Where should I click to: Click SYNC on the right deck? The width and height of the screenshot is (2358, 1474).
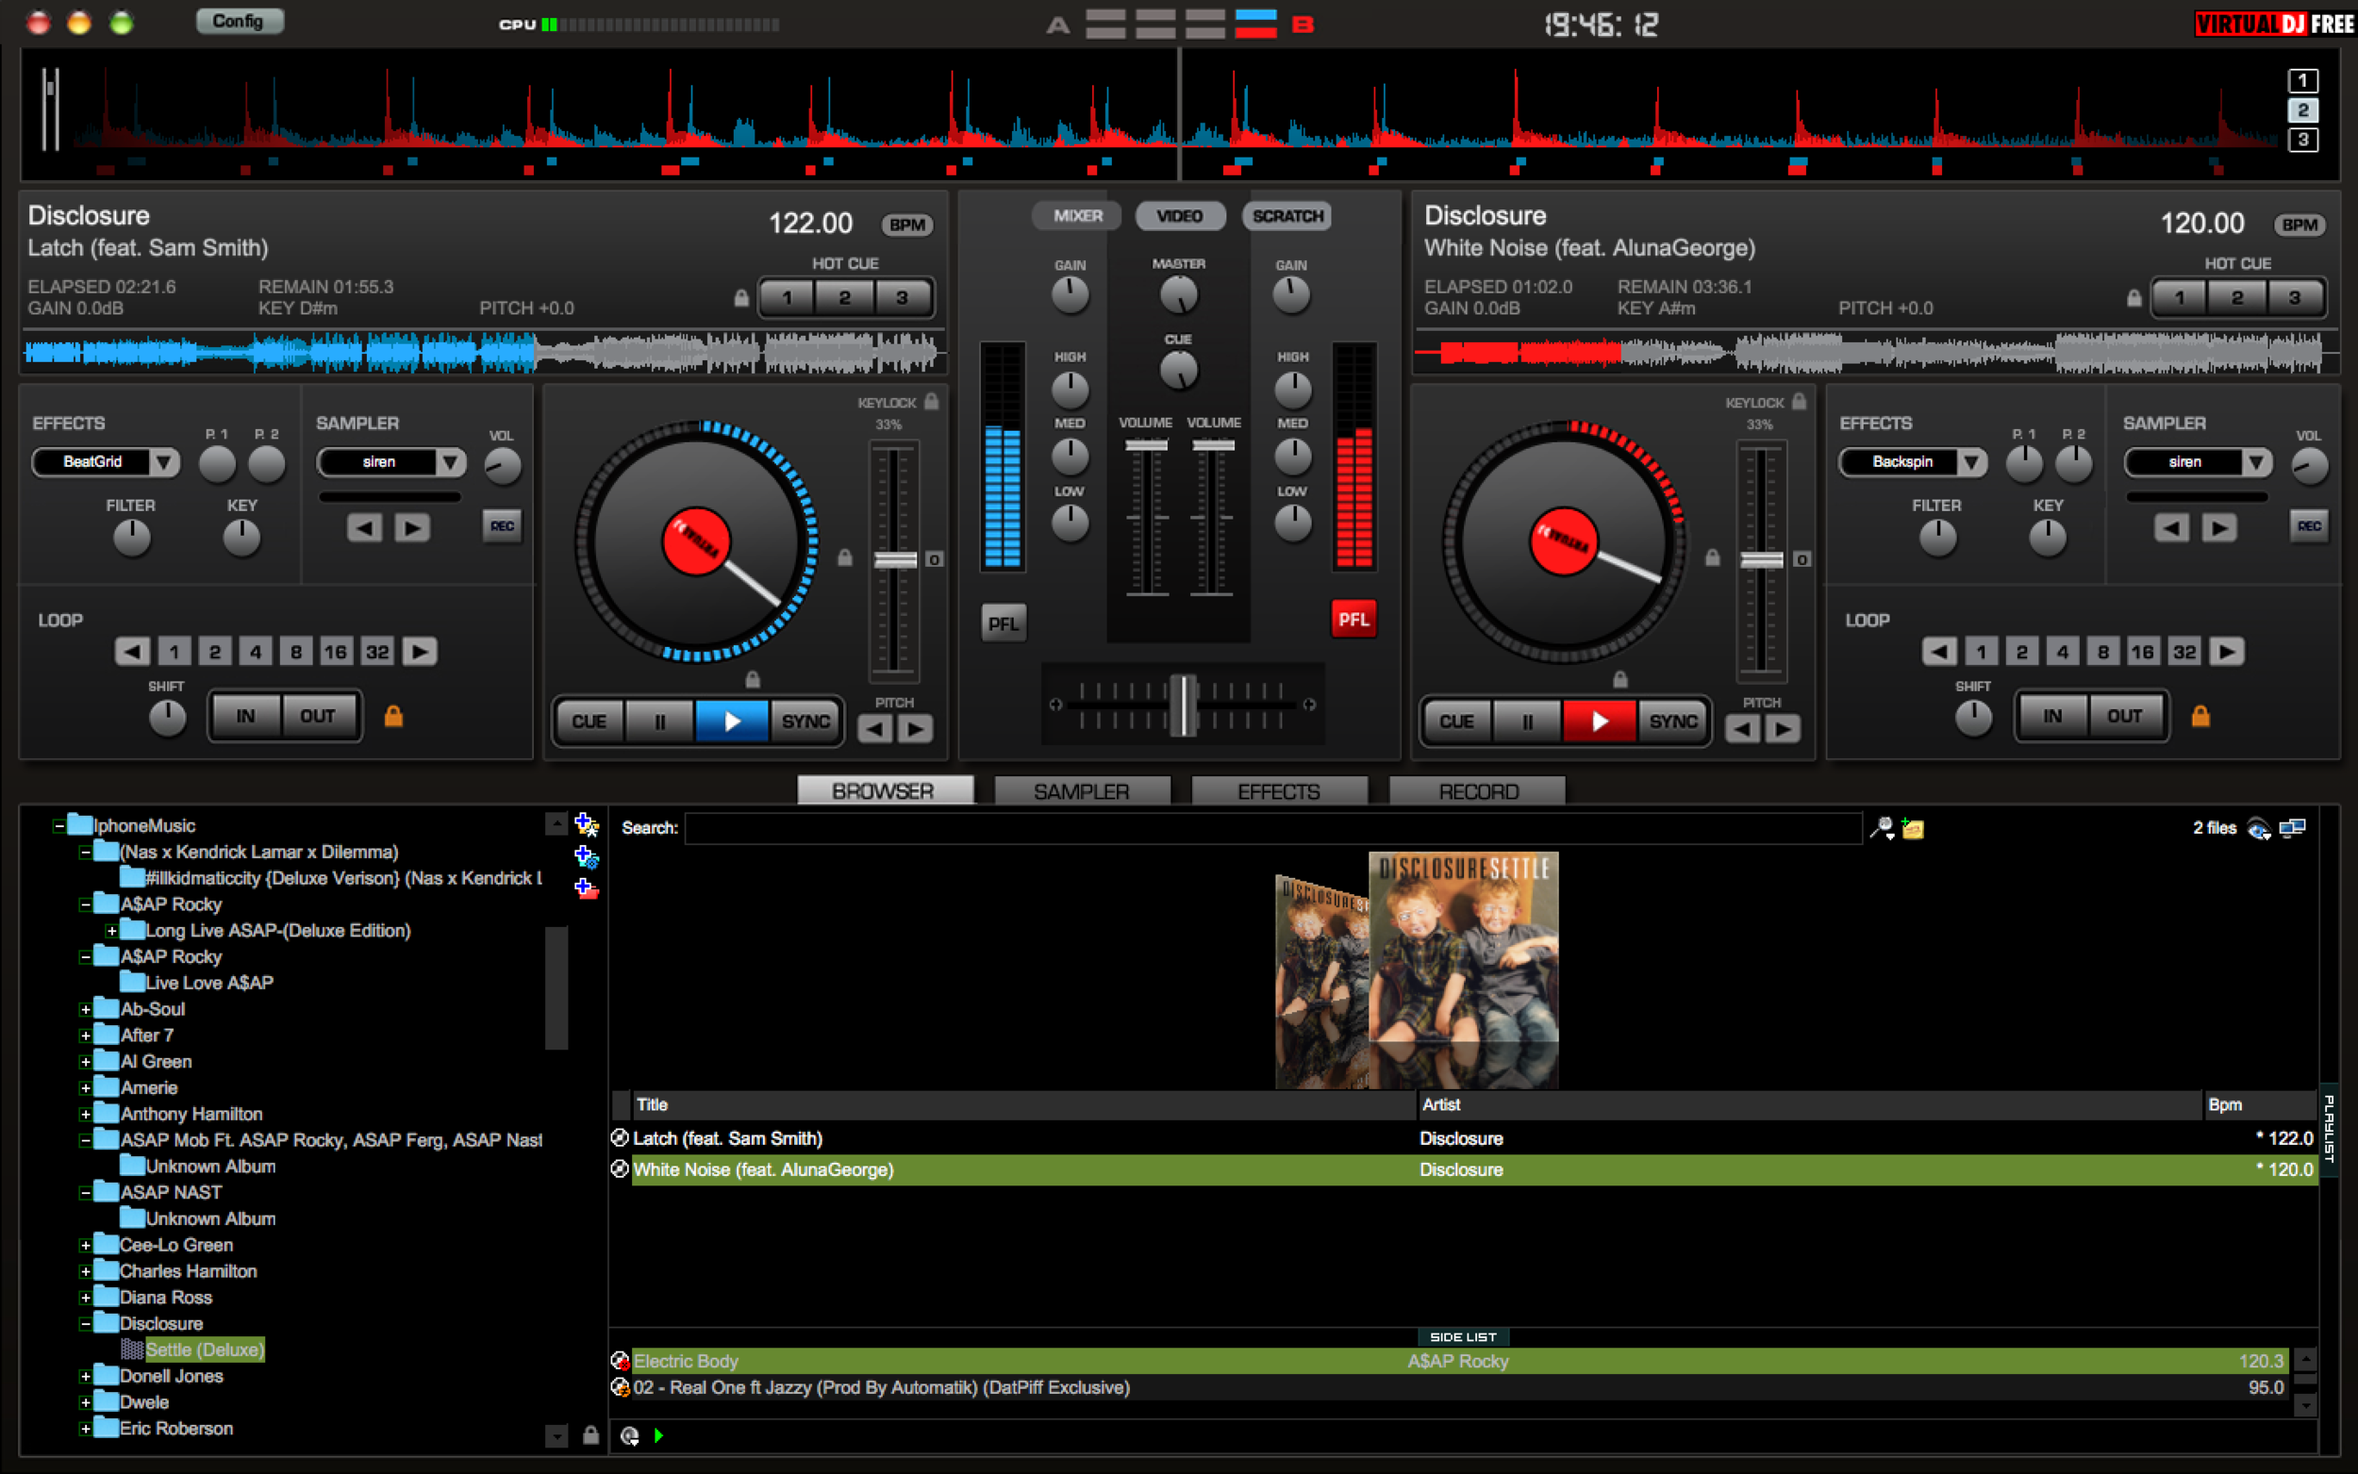coord(1672,721)
